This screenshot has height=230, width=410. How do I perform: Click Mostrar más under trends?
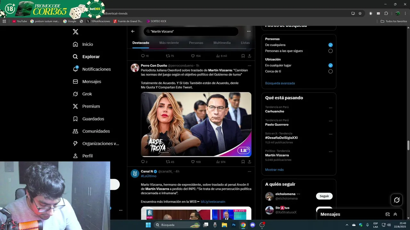pyautogui.click(x=274, y=170)
